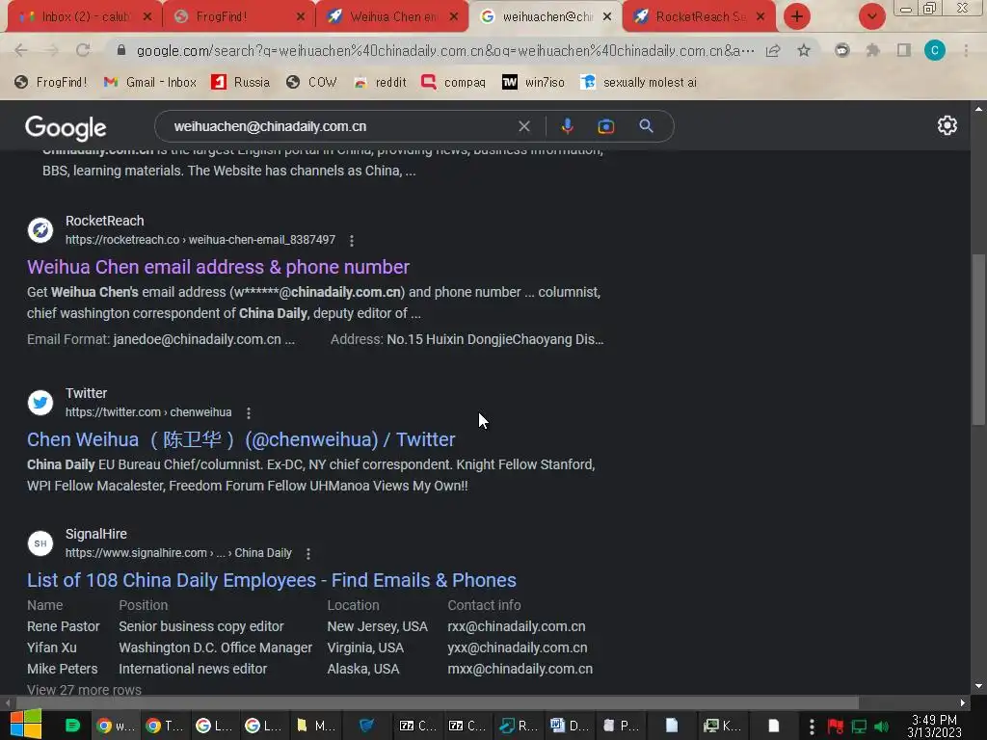Click the browser address bar URL
This screenshot has height=740, width=987.
[444, 50]
